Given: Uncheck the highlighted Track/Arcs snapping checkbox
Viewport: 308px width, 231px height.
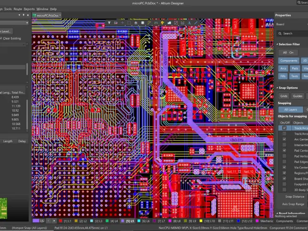Looking at the screenshot, I should point(284,128).
